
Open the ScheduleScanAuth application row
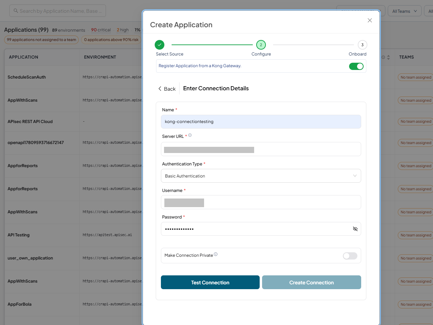(x=27, y=77)
